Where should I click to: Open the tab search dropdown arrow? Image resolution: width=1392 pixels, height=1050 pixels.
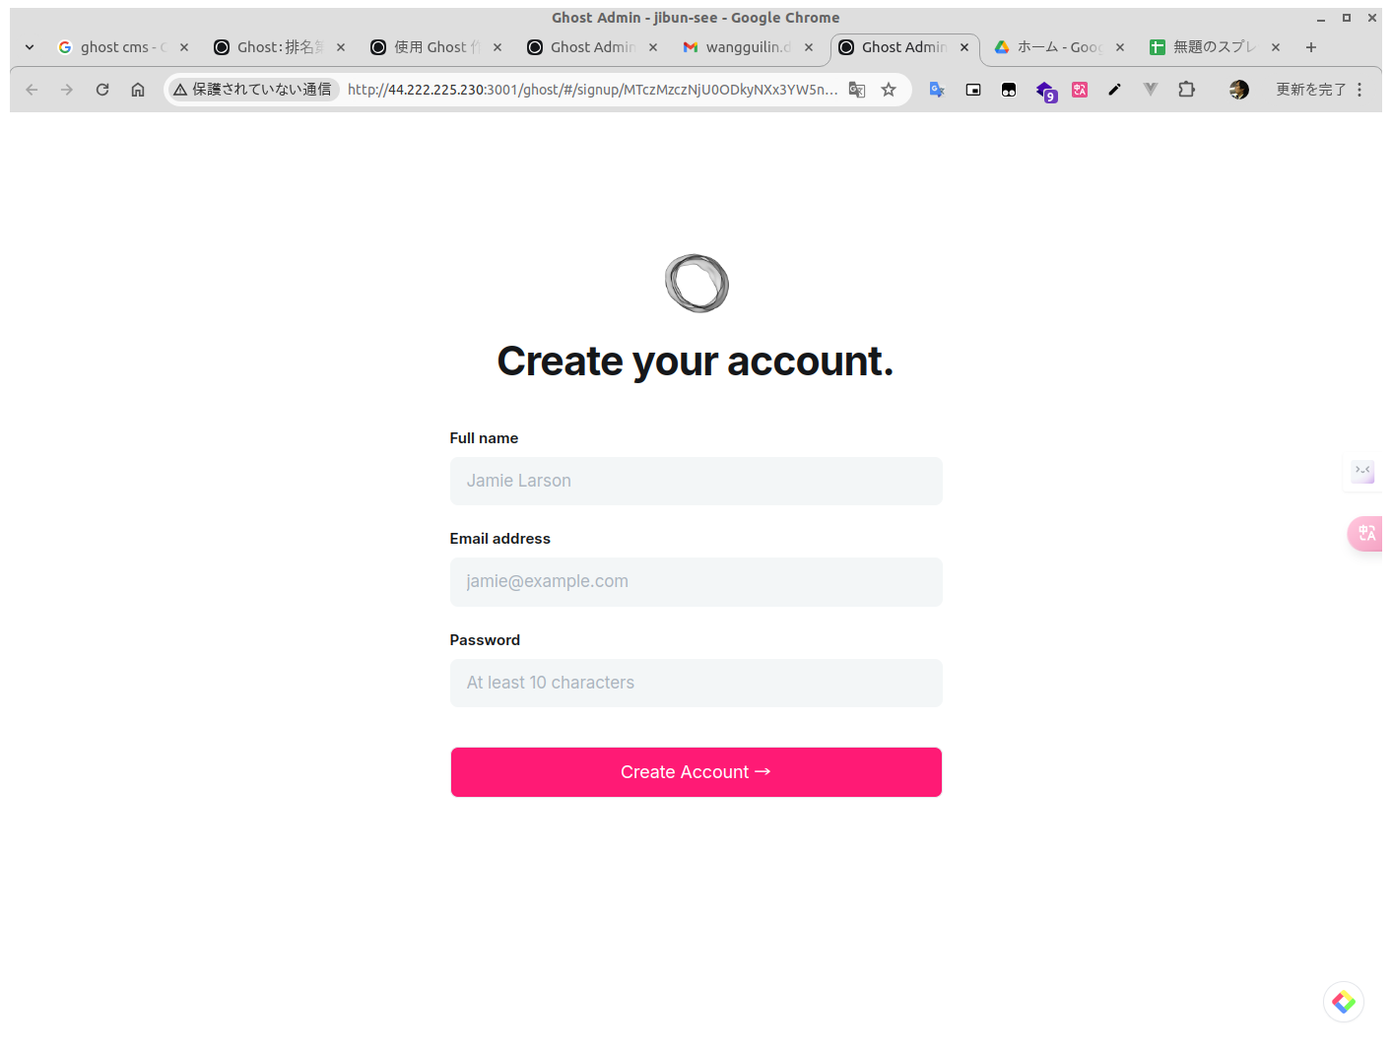(30, 47)
